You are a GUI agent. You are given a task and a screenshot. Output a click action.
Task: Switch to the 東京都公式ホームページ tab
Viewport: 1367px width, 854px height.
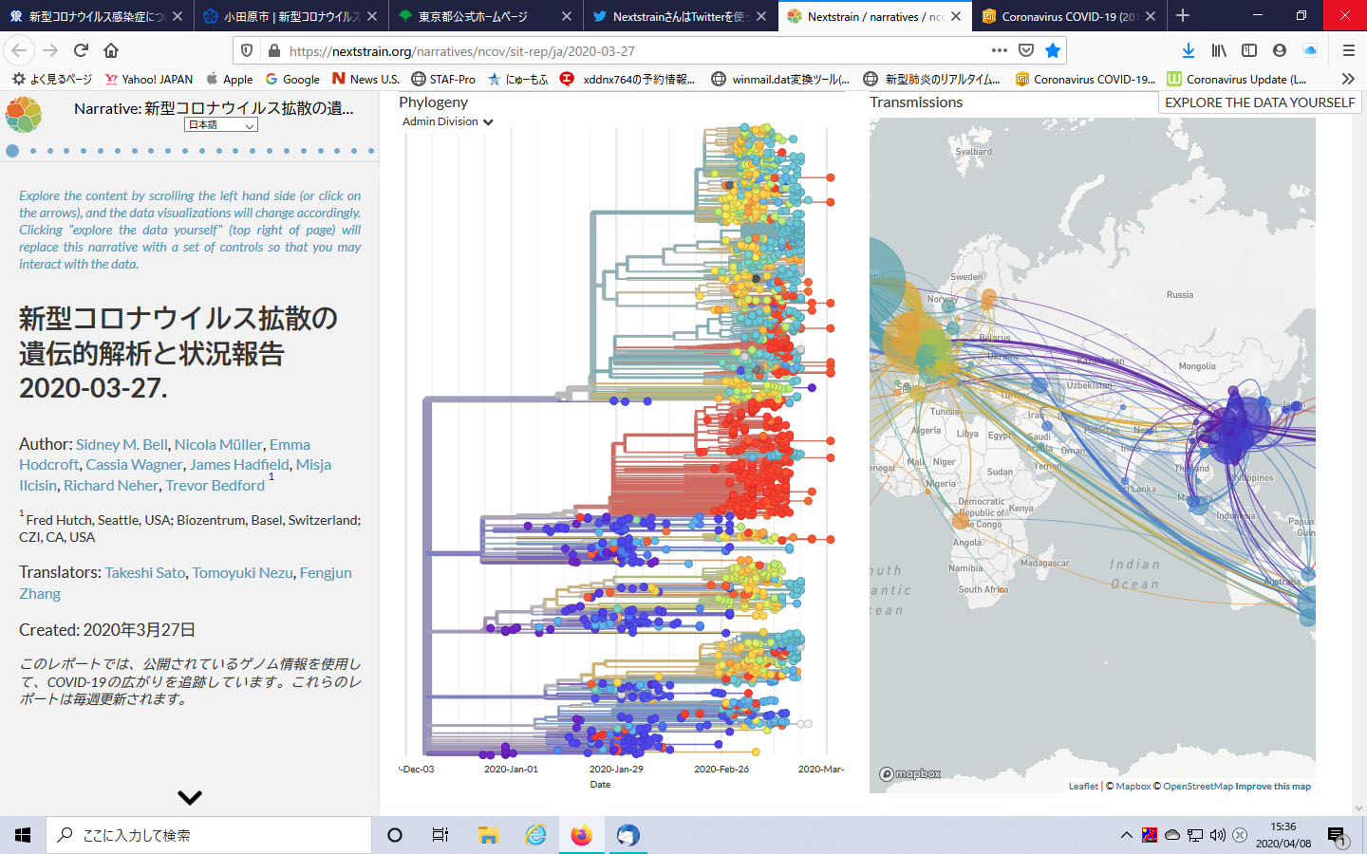pyautogui.click(x=484, y=16)
